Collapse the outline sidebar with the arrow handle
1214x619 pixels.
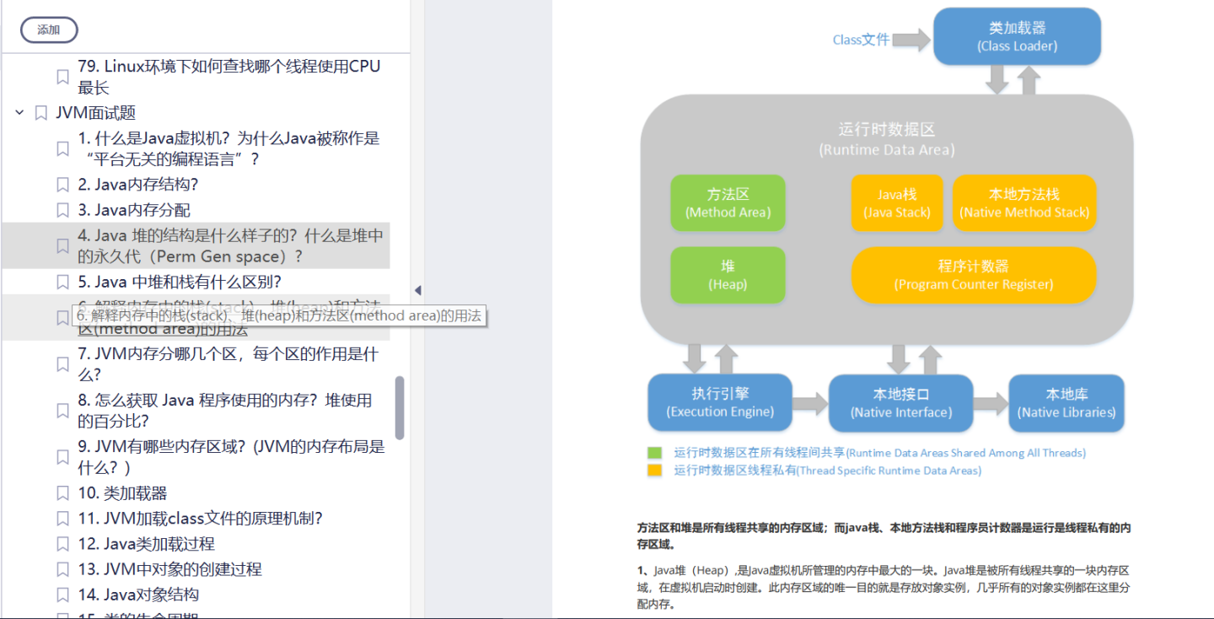pos(417,289)
